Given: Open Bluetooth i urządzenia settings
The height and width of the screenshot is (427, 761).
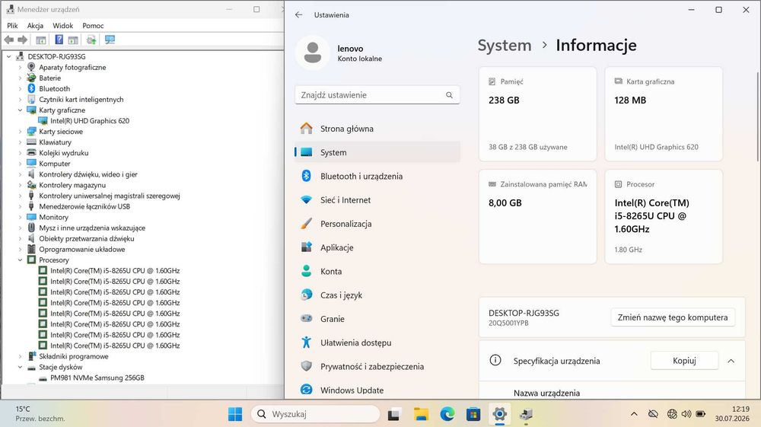Looking at the screenshot, I should click(x=377, y=176).
